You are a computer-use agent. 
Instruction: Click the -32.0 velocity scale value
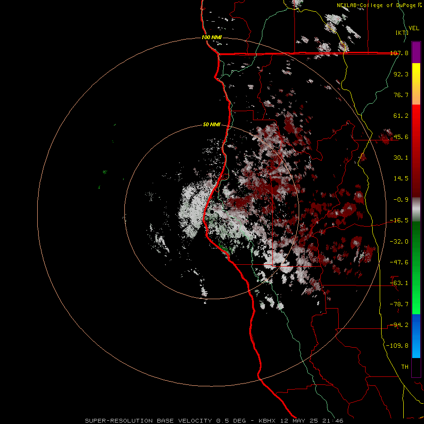[399, 241]
